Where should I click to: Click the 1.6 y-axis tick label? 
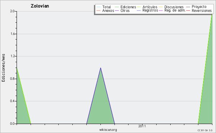coord(13,34)
